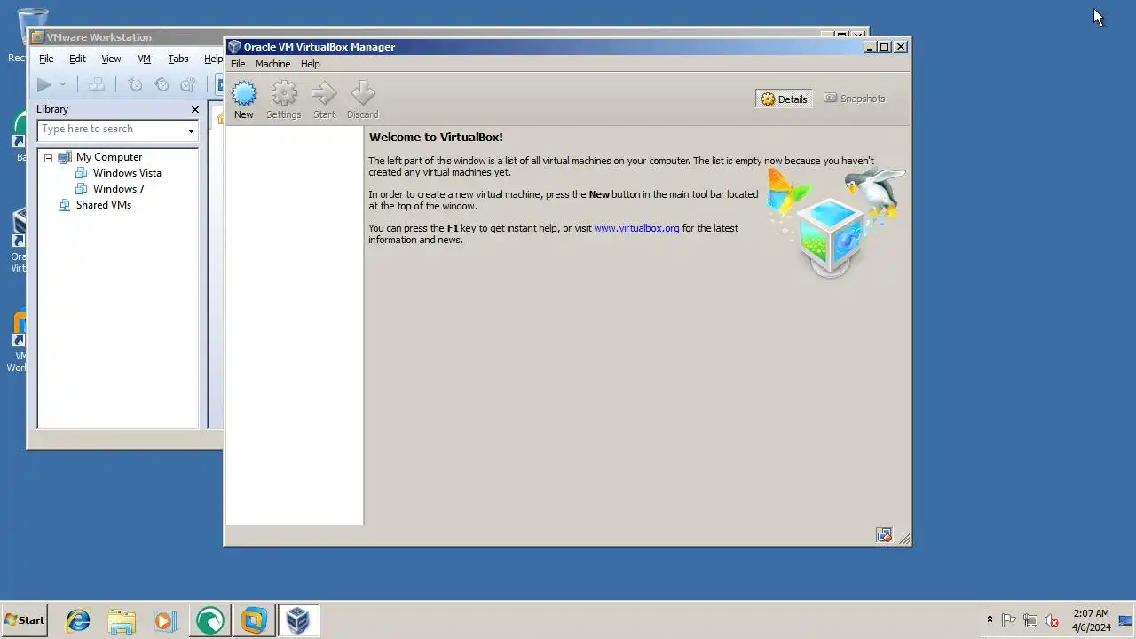1136x639 pixels.
Task: Open the File menu in VMware Workstation
Action: pyautogui.click(x=46, y=59)
